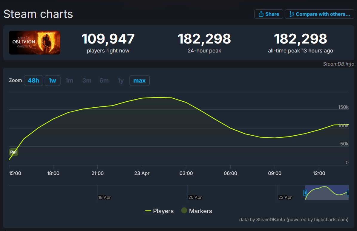Click the left navigator range handle
357x231 pixels.
[x=305, y=193]
